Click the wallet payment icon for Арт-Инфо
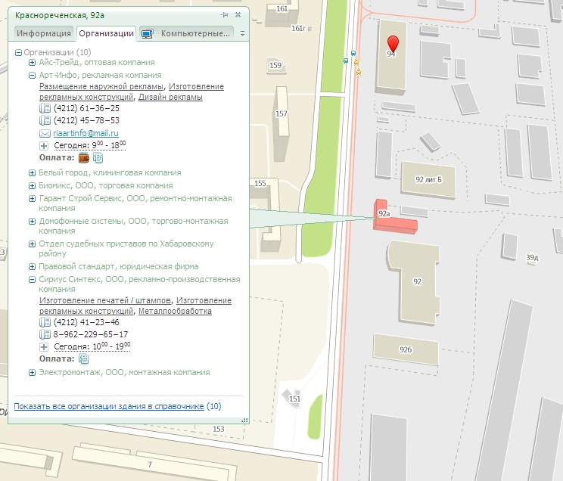 [x=84, y=158]
